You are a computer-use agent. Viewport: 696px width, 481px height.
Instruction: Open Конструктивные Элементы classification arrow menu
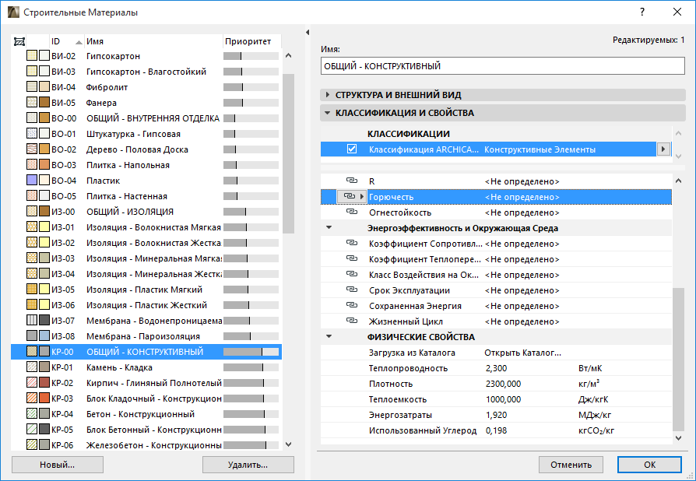pos(663,149)
